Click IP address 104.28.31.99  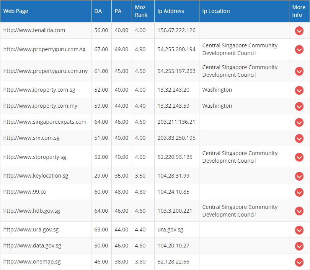173,176
